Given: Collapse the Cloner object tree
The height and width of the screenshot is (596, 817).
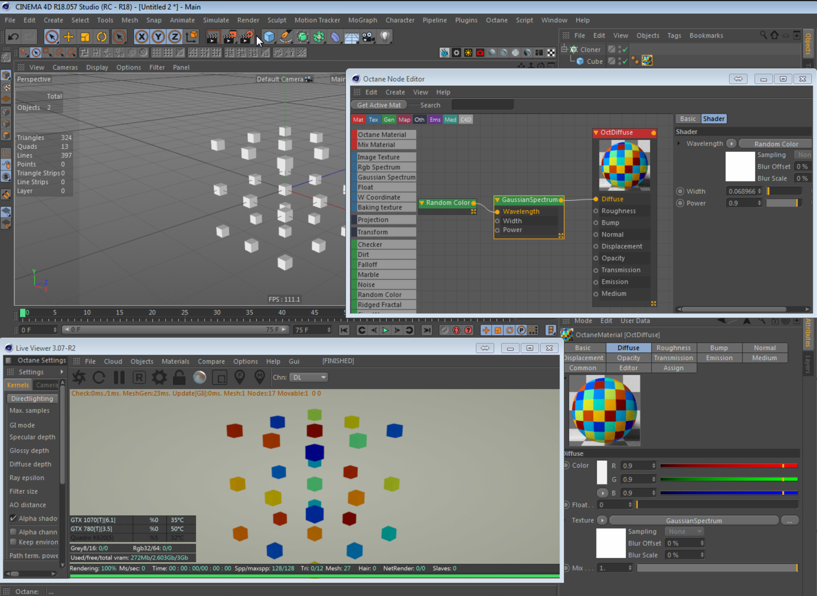Looking at the screenshot, I should 565,49.
